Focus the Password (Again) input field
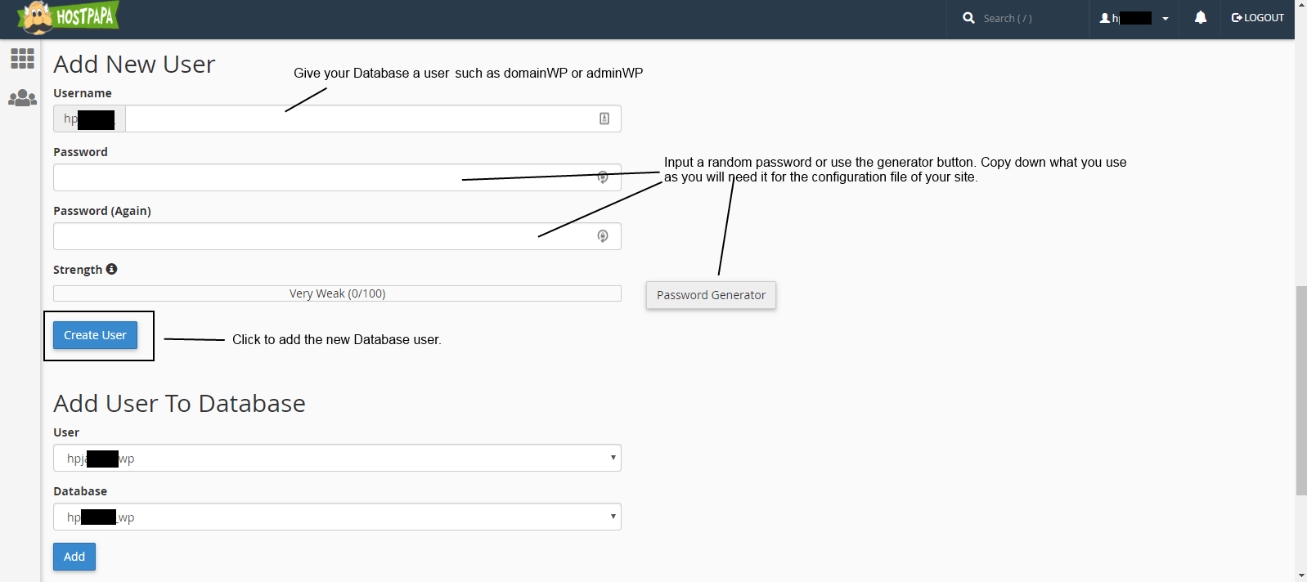Image resolution: width=1307 pixels, height=582 pixels. (337, 236)
